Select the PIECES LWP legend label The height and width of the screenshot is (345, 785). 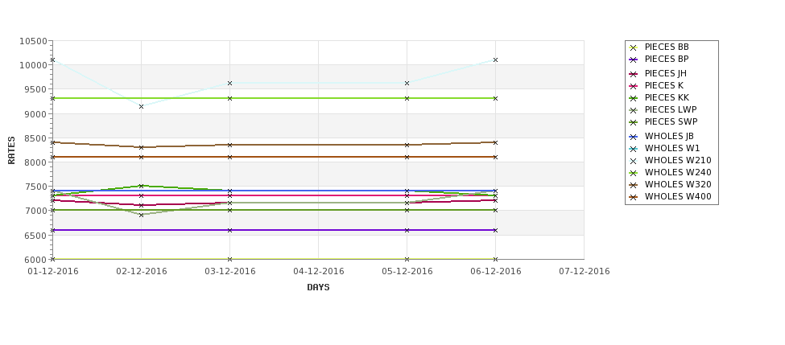671,109
